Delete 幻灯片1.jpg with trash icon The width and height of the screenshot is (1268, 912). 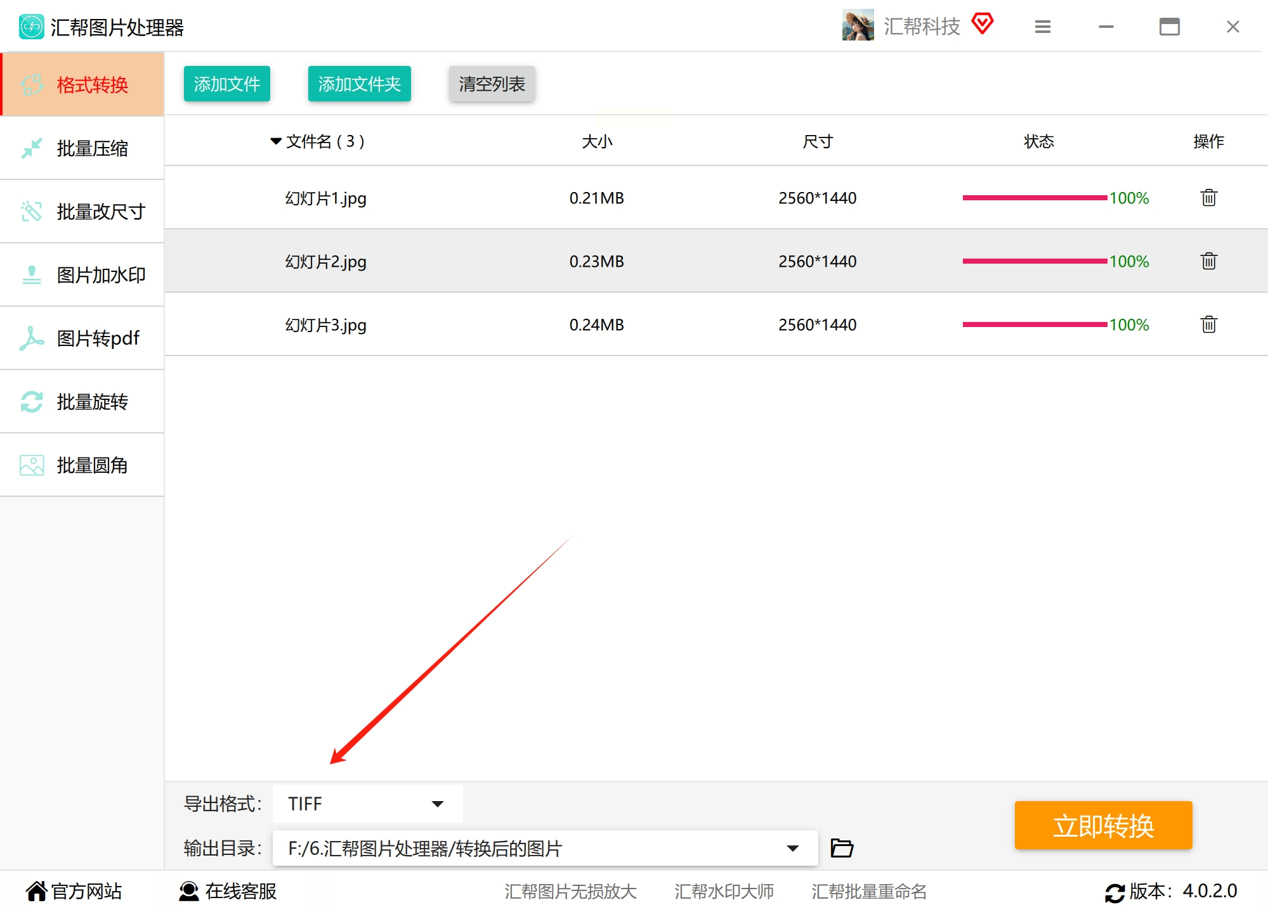(1208, 198)
